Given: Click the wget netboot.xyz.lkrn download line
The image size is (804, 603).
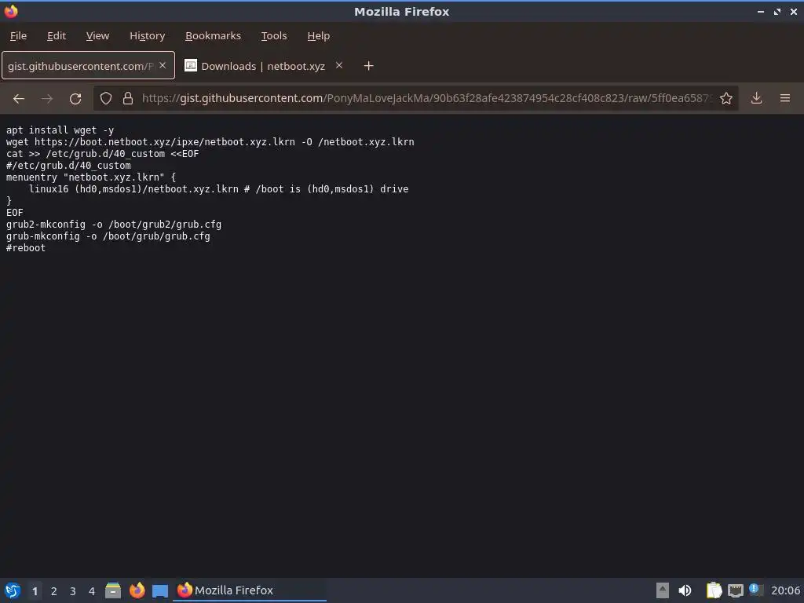Looking at the screenshot, I should (x=210, y=142).
